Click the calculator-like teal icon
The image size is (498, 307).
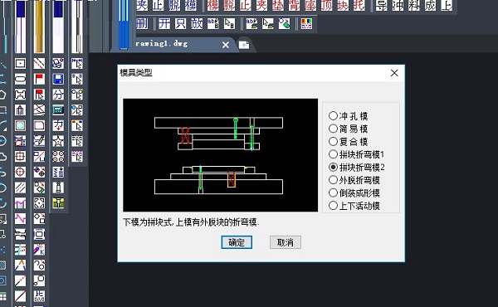pos(58,110)
